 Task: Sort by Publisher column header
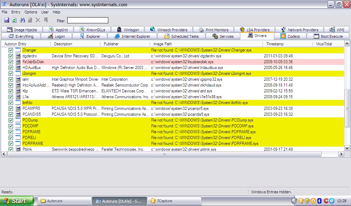pyautogui.click(x=125, y=44)
